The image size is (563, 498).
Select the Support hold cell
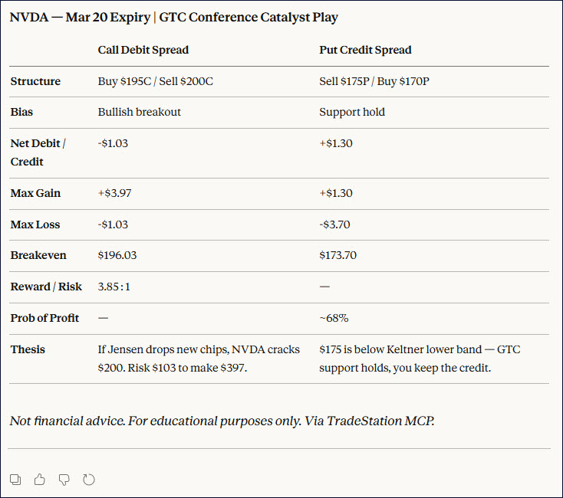tap(352, 112)
